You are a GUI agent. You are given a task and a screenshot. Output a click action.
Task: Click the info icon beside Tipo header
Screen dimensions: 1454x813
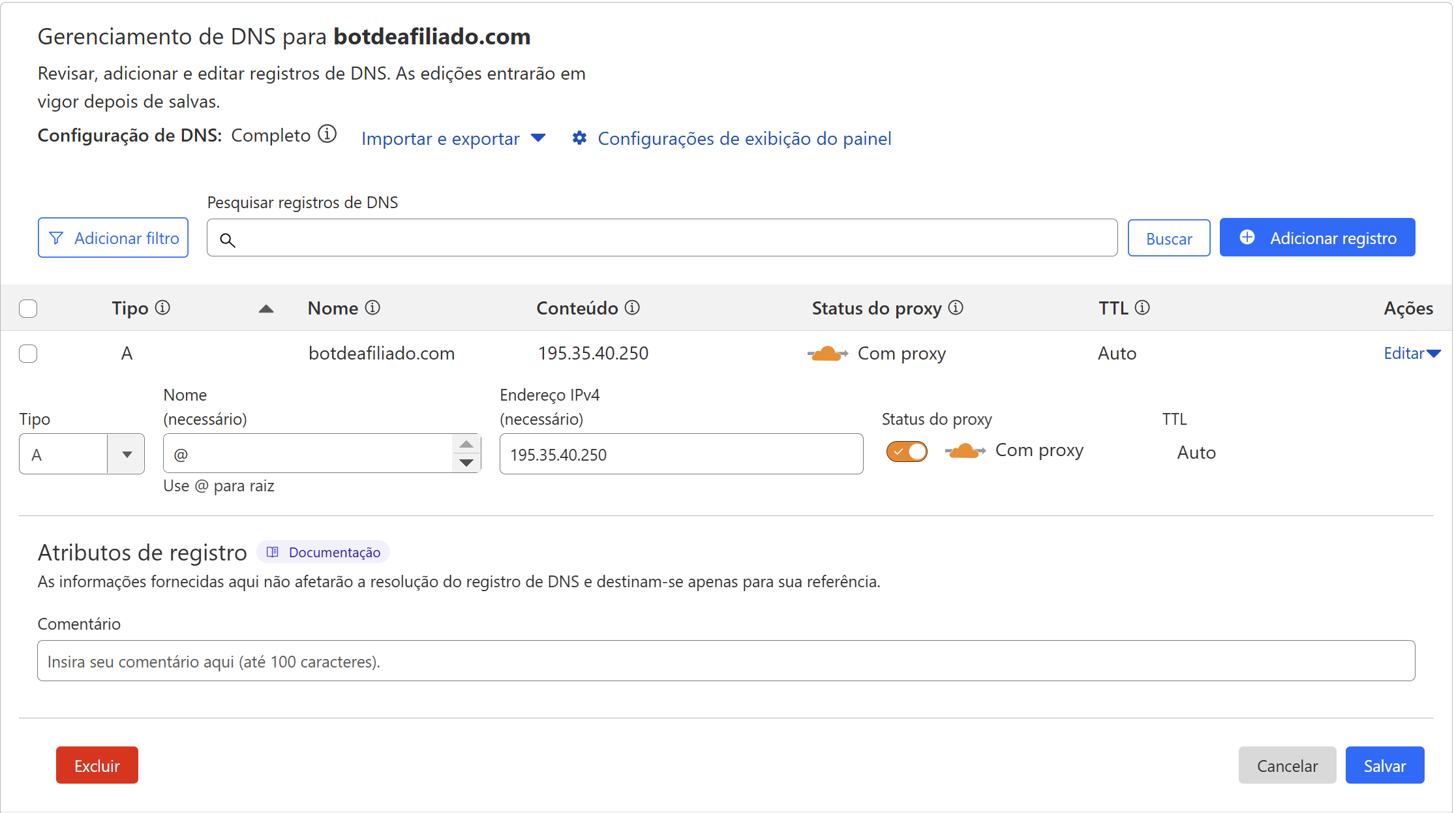tap(163, 307)
